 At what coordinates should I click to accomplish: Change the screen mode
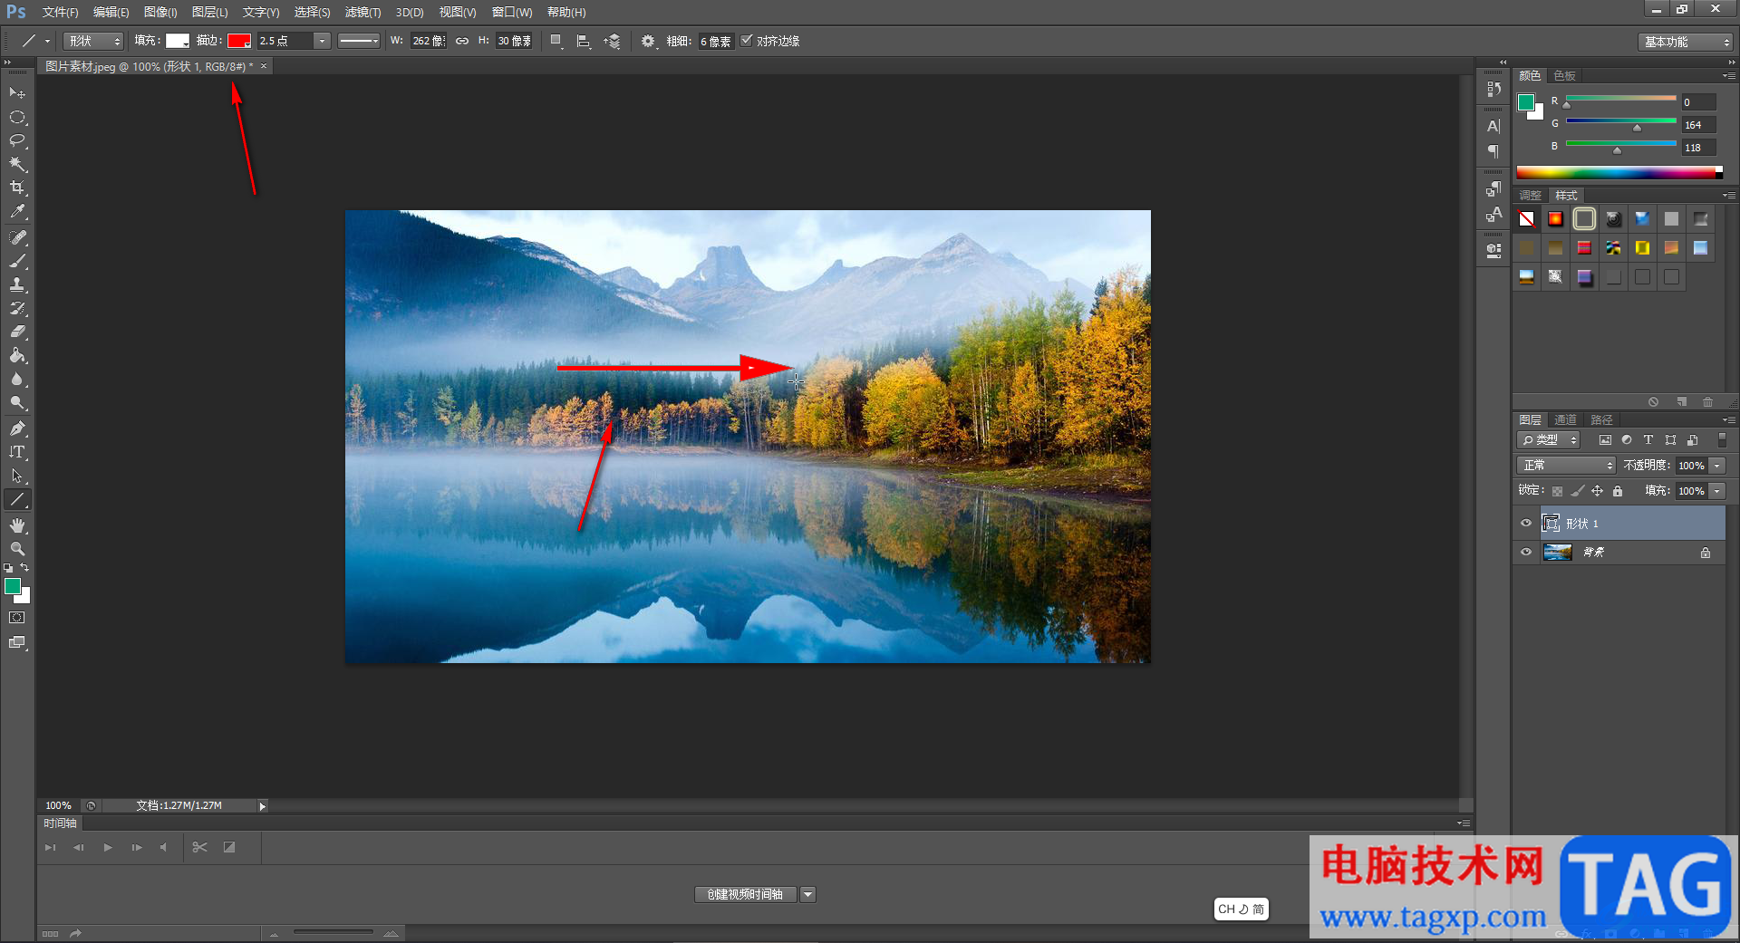click(17, 642)
